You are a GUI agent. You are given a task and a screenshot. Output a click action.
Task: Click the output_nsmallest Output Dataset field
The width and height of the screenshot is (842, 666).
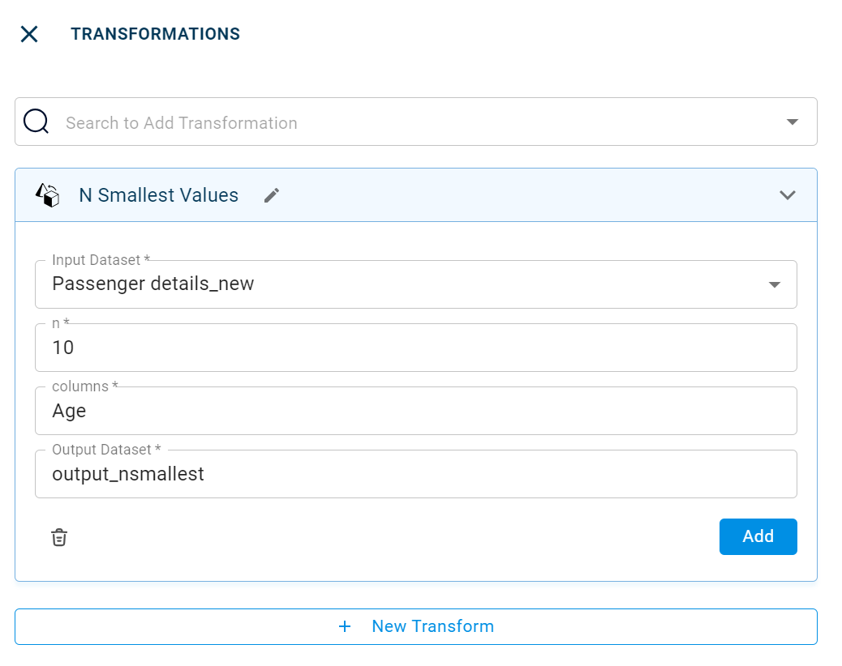tap(415, 474)
